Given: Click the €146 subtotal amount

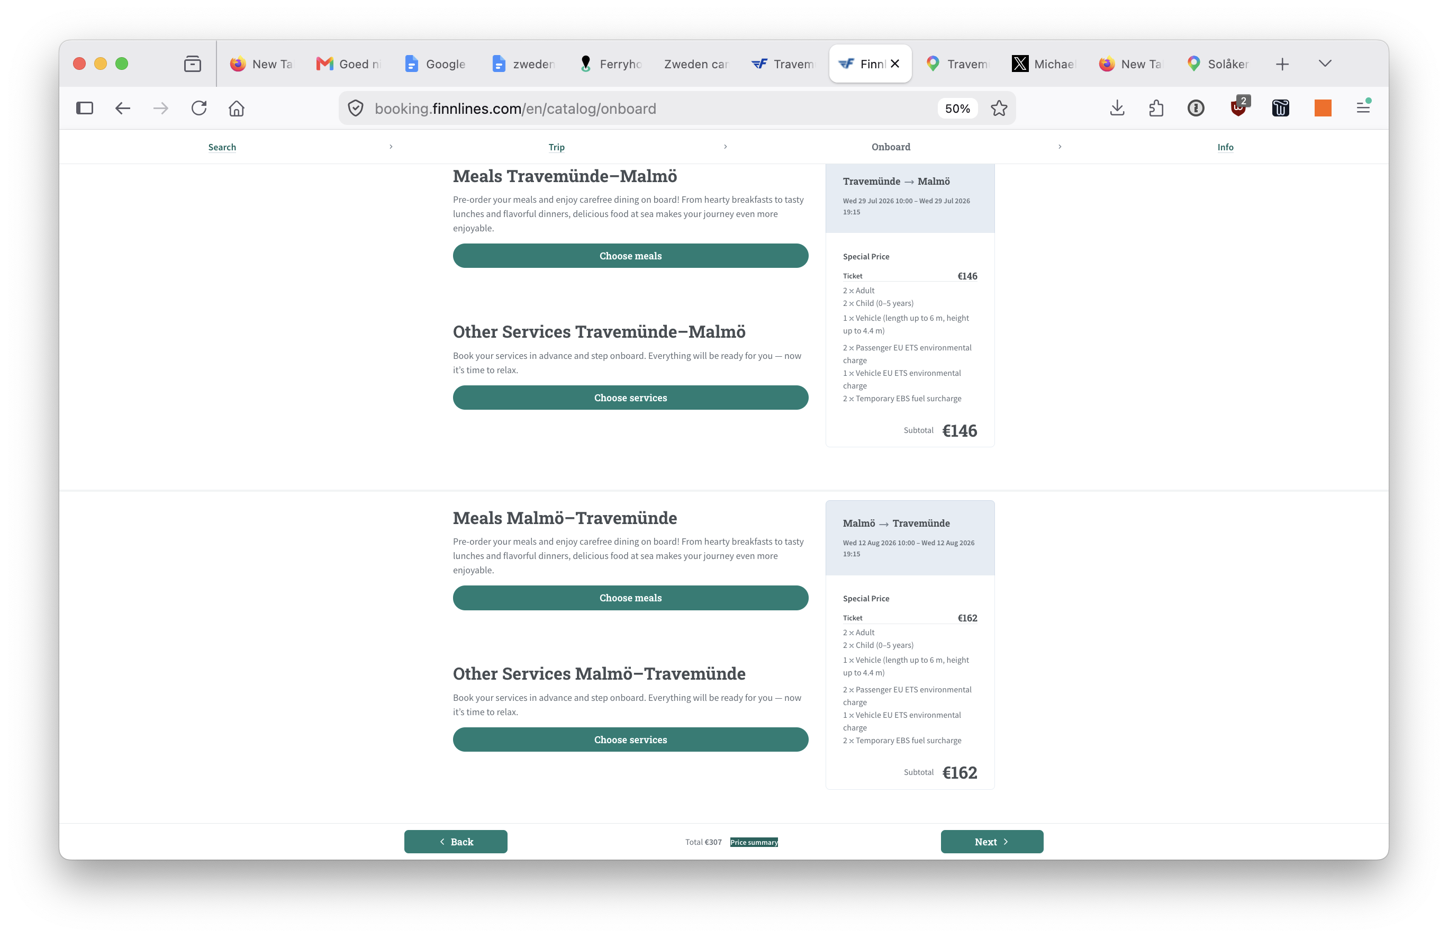Looking at the screenshot, I should [960, 431].
